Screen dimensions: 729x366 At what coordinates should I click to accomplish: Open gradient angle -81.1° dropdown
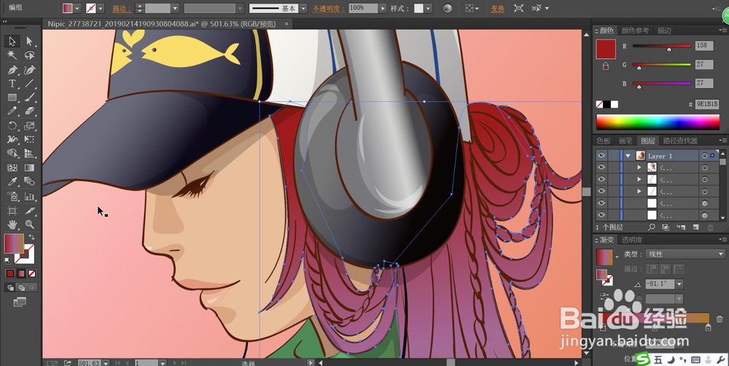click(x=679, y=284)
